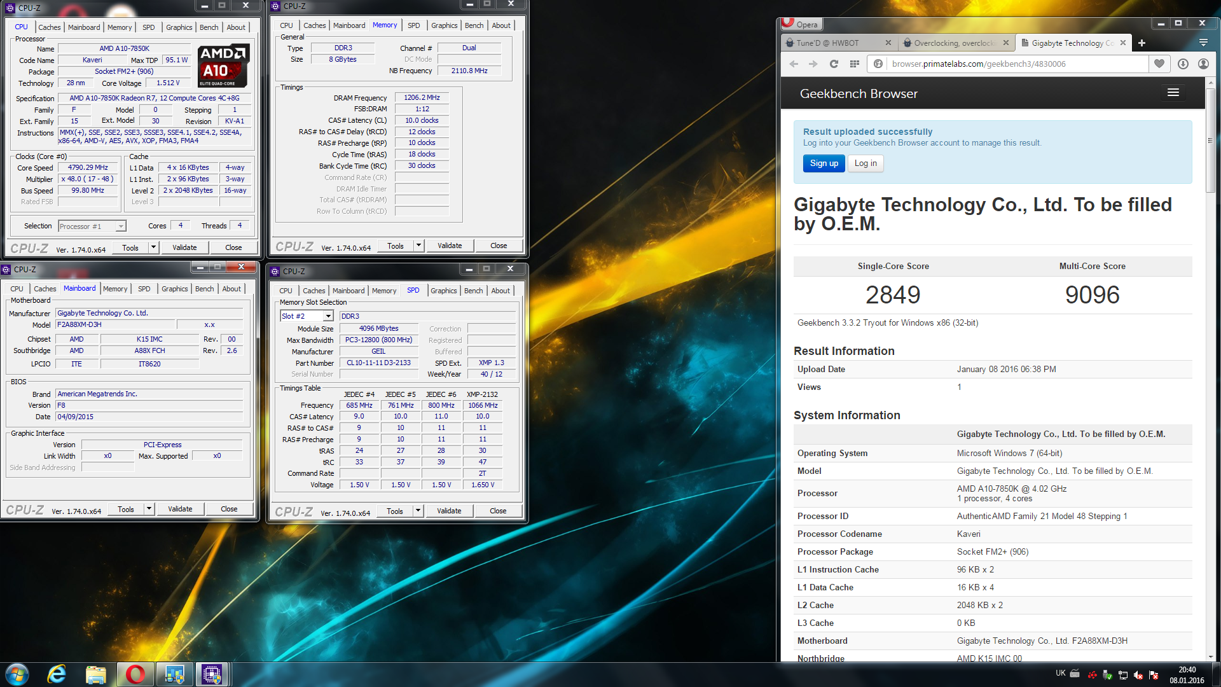This screenshot has height=687, width=1221.
Task: Open the Opera account profile icon
Action: click(1203, 64)
